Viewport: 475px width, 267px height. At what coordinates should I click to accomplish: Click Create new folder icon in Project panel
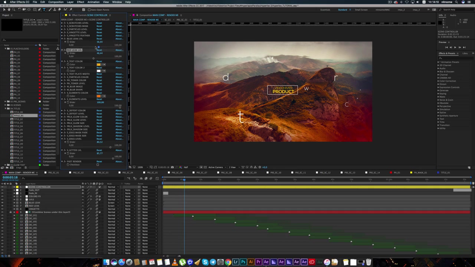pyautogui.click(x=7, y=168)
